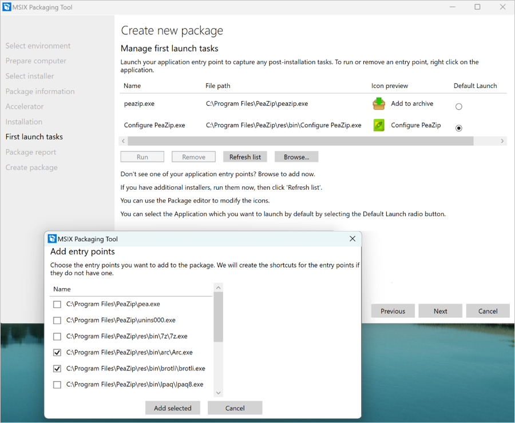
Task: Click the Run button
Action: tap(142, 157)
